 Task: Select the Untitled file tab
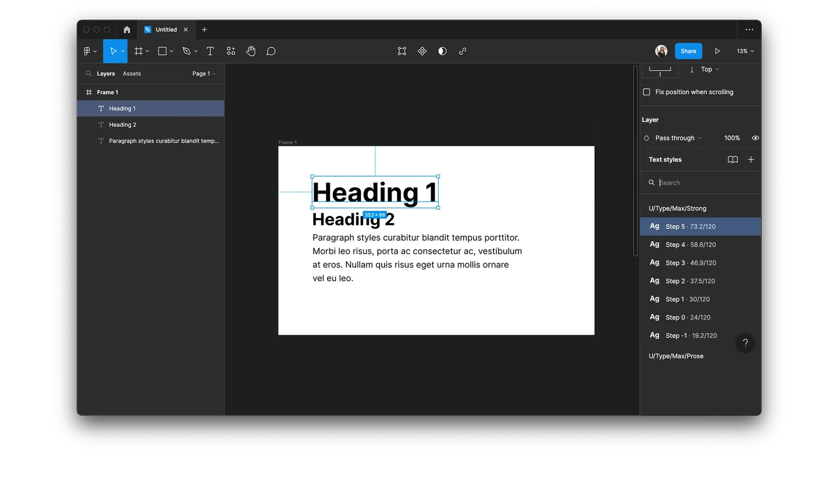166,30
